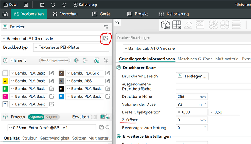Click the undo arrow icon
251x144 pixels.
53,5
